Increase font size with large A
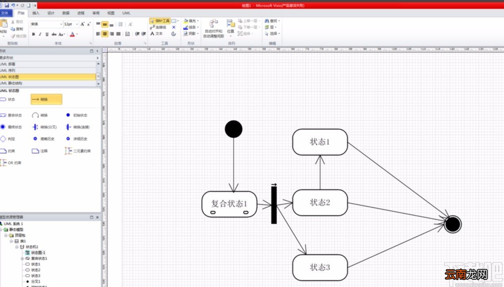Image resolution: width=504 pixels, height=287 pixels. [82, 24]
